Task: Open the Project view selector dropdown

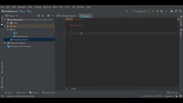Action: (x=11, y=16)
